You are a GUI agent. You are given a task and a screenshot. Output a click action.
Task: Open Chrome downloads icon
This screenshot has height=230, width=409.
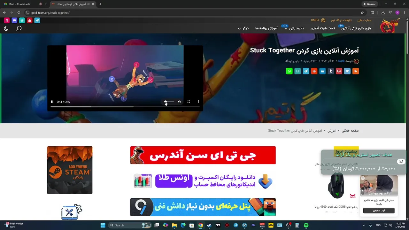pos(383,13)
